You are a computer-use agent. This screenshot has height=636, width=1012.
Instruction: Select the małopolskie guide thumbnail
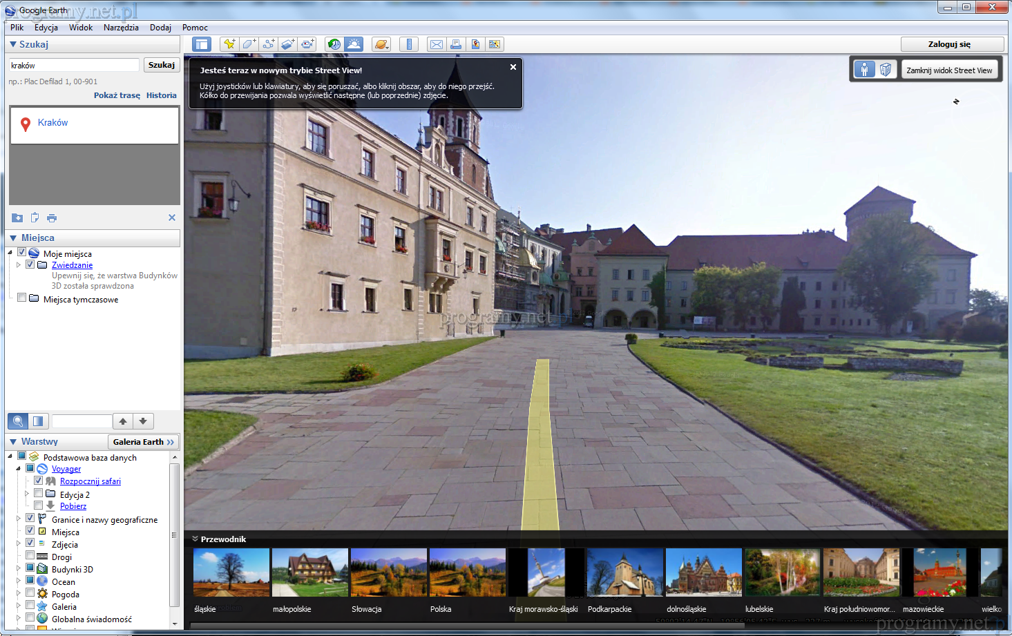click(x=309, y=572)
